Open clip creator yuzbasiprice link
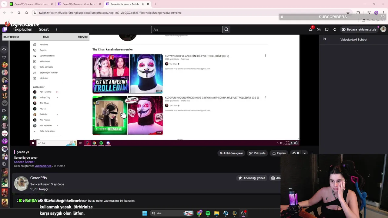The width and height of the screenshot is (388, 218). pos(43,166)
